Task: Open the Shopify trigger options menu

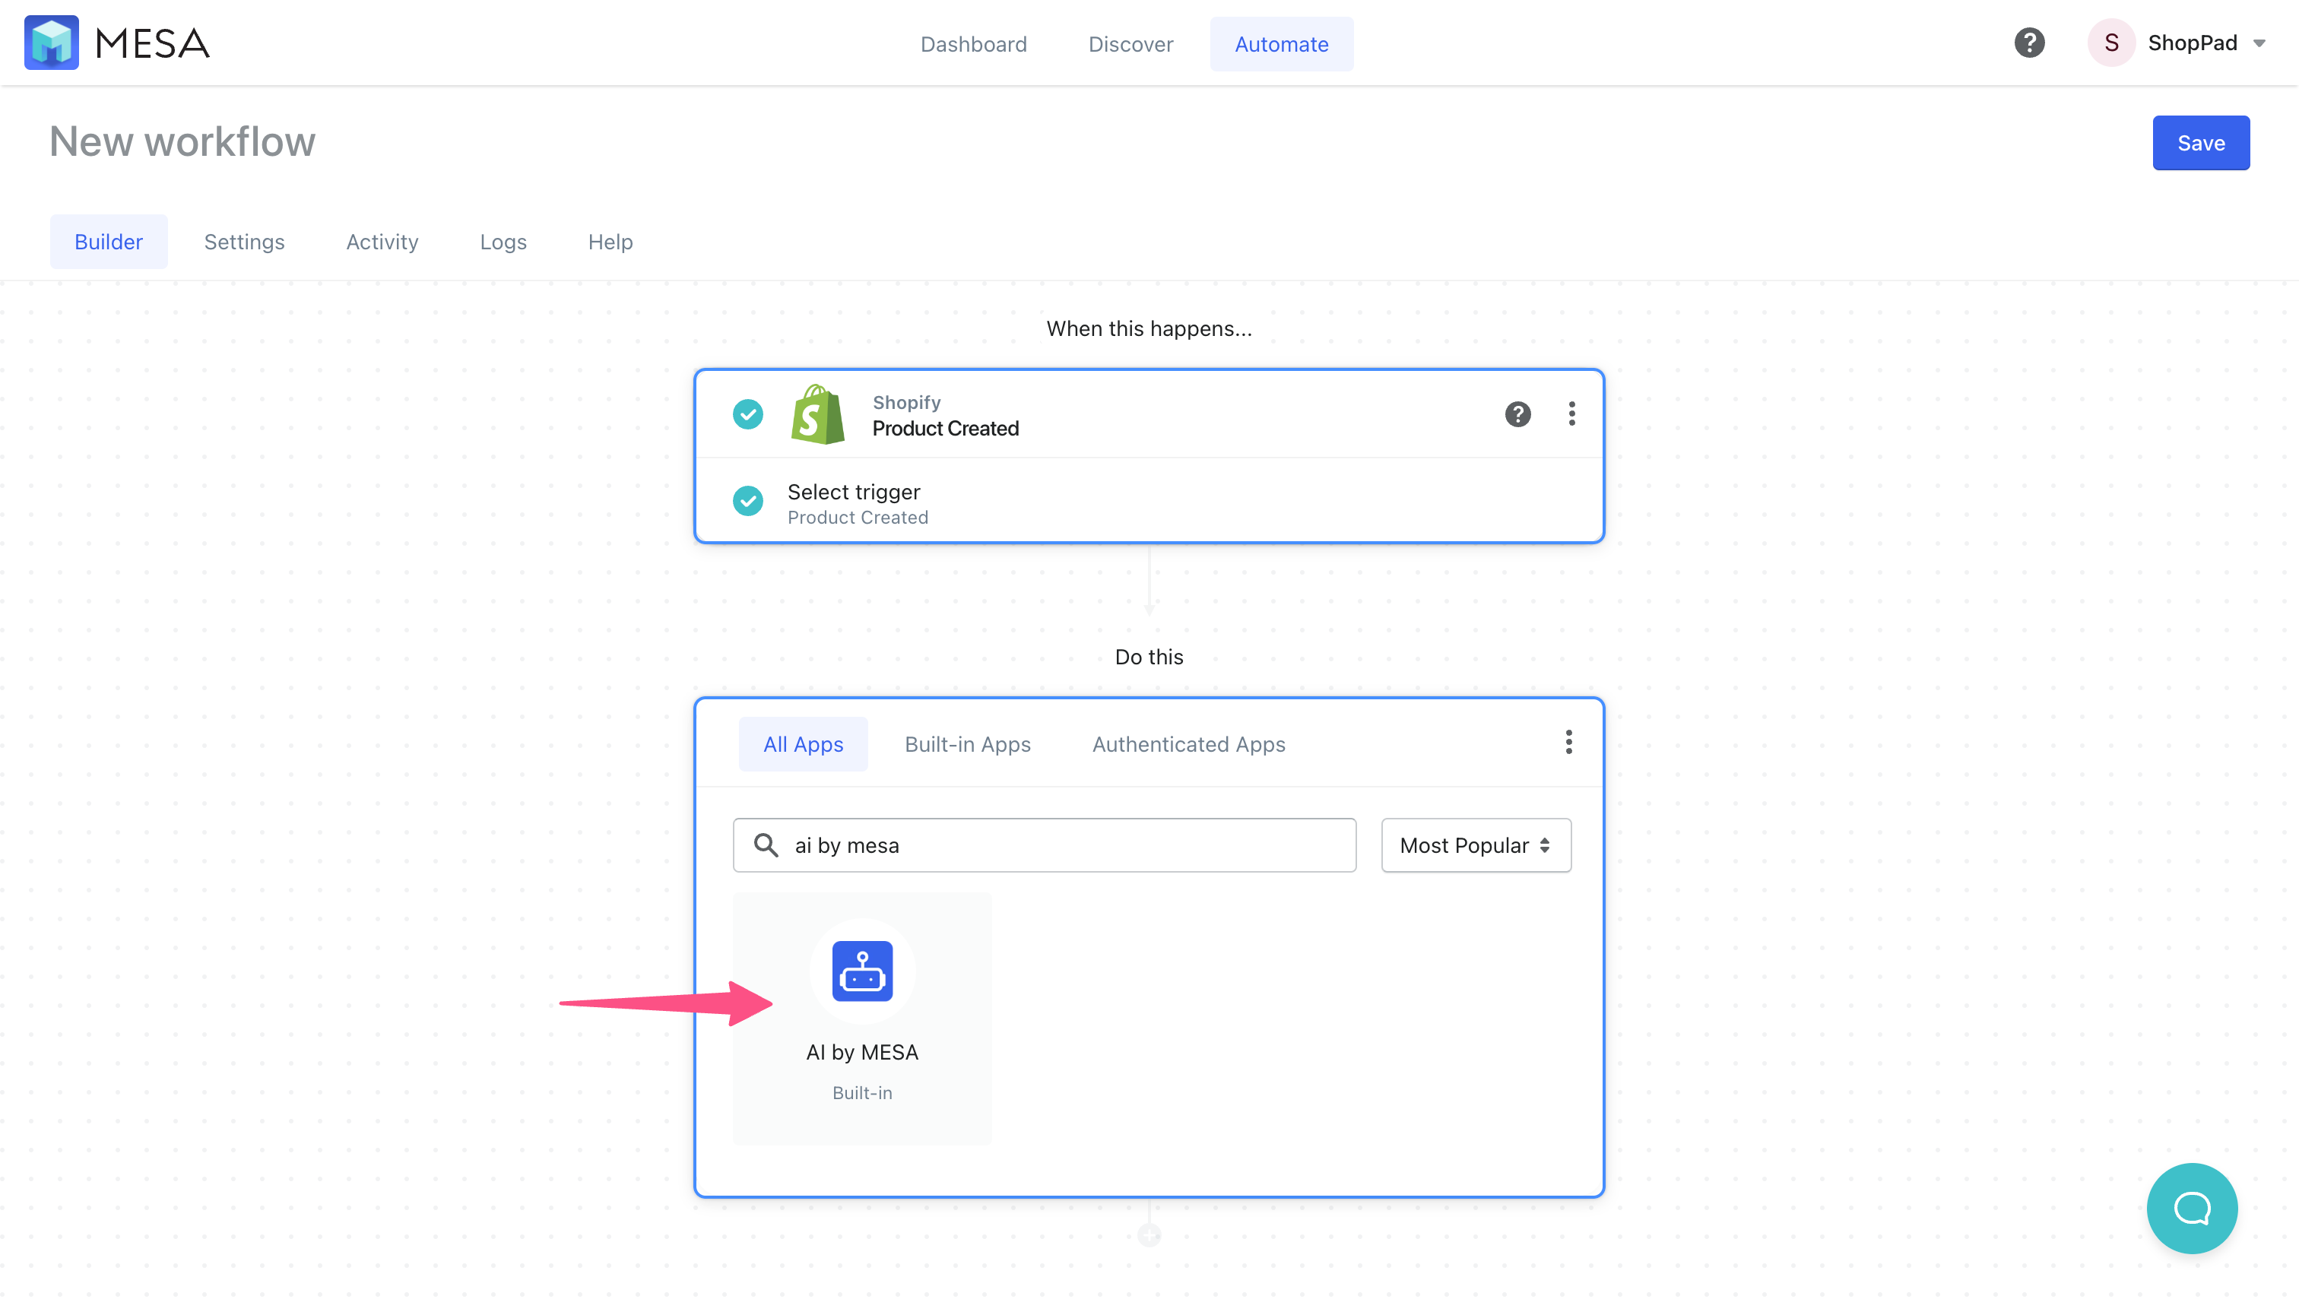Action: (x=1571, y=414)
